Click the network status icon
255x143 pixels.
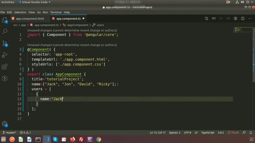click(237, 2)
